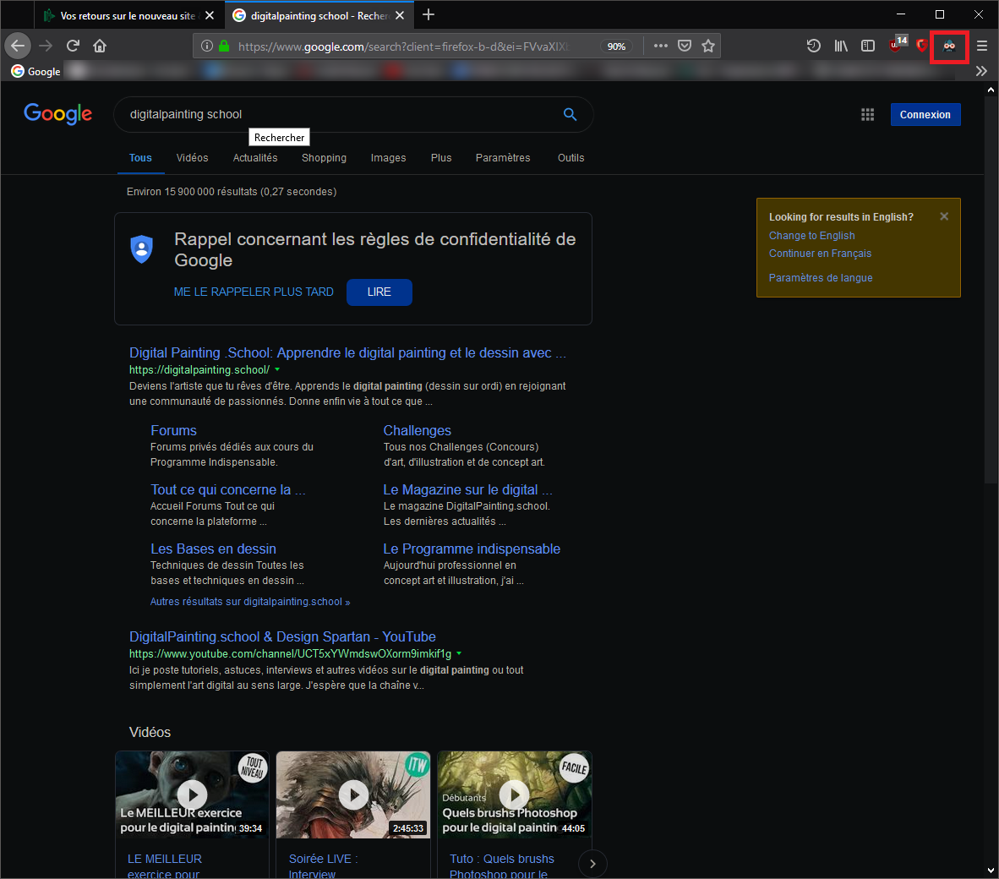Open the highlighted extension in the toolbar
The width and height of the screenshot is (999, 879).
click(x=949, y=46)
